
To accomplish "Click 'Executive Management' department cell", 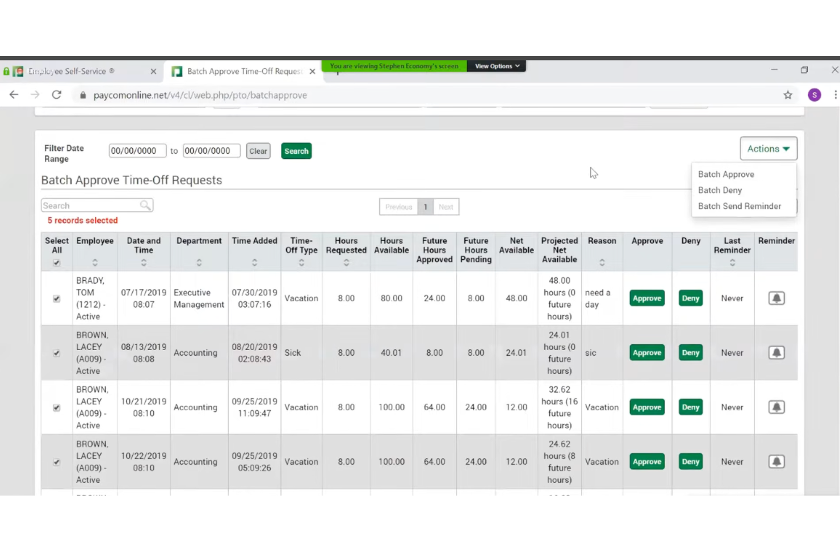I will (x=199, y=298).
